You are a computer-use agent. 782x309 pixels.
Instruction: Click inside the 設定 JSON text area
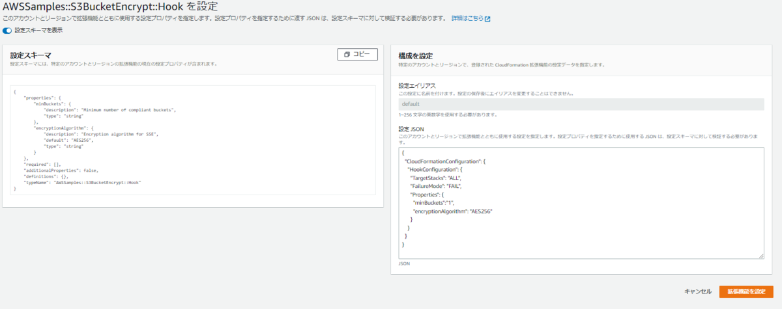[x=581, y=202]
